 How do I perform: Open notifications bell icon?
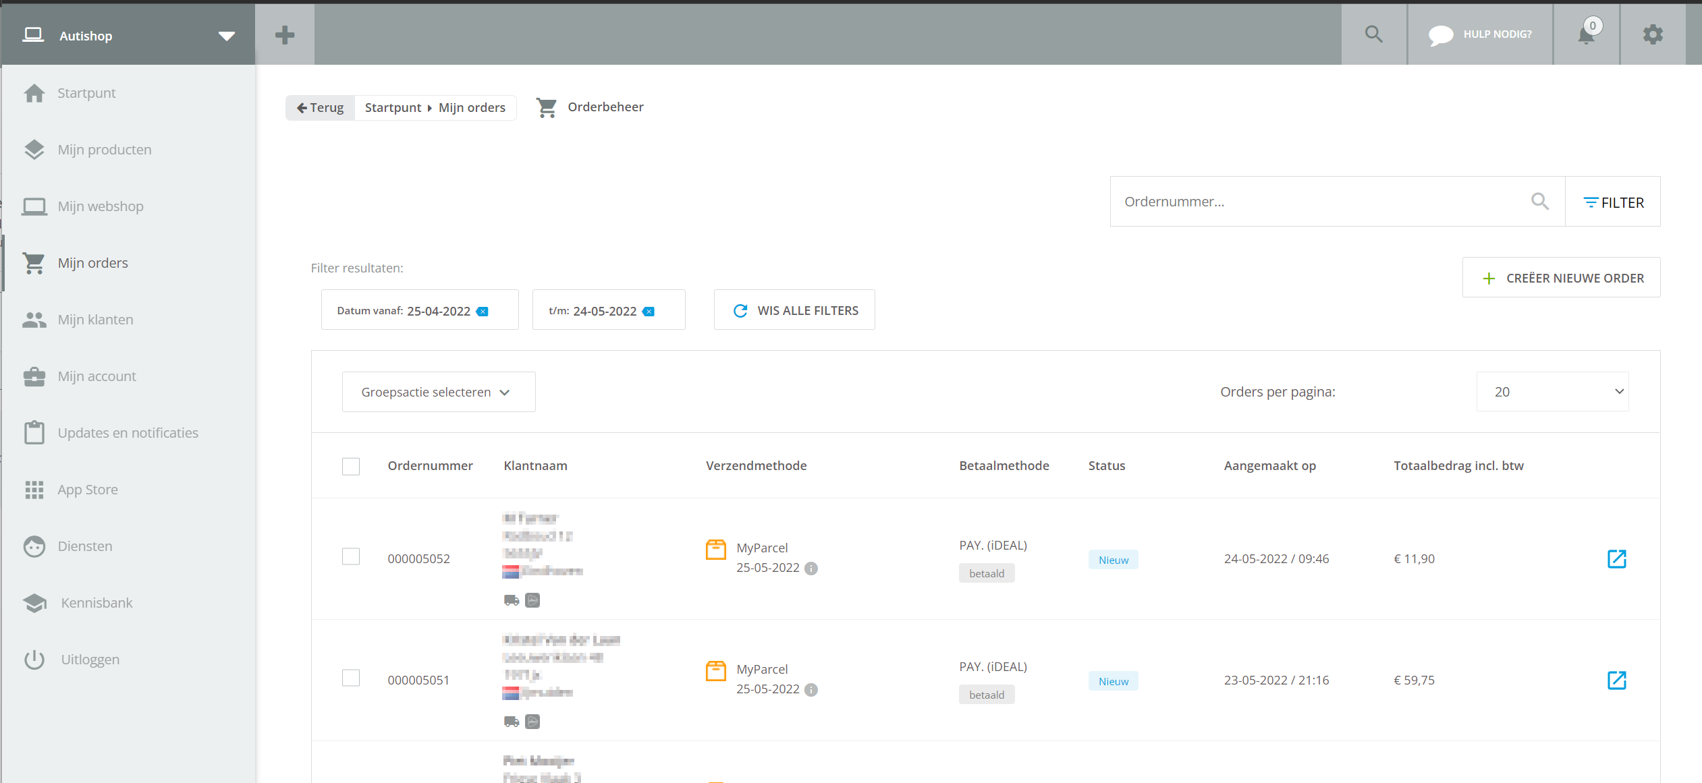[x=1586, y=35]
